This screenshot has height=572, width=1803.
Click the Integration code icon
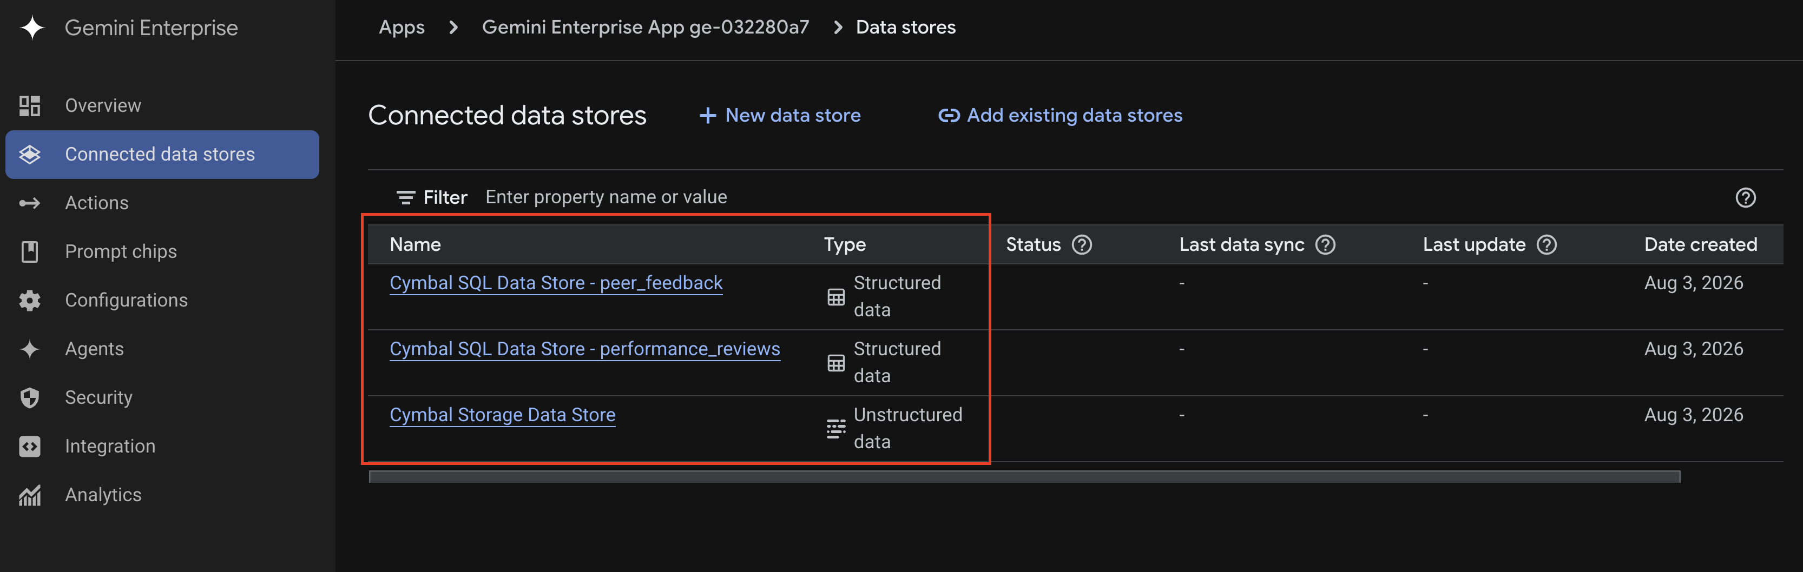pyautogui.click(x=29, y=446)
